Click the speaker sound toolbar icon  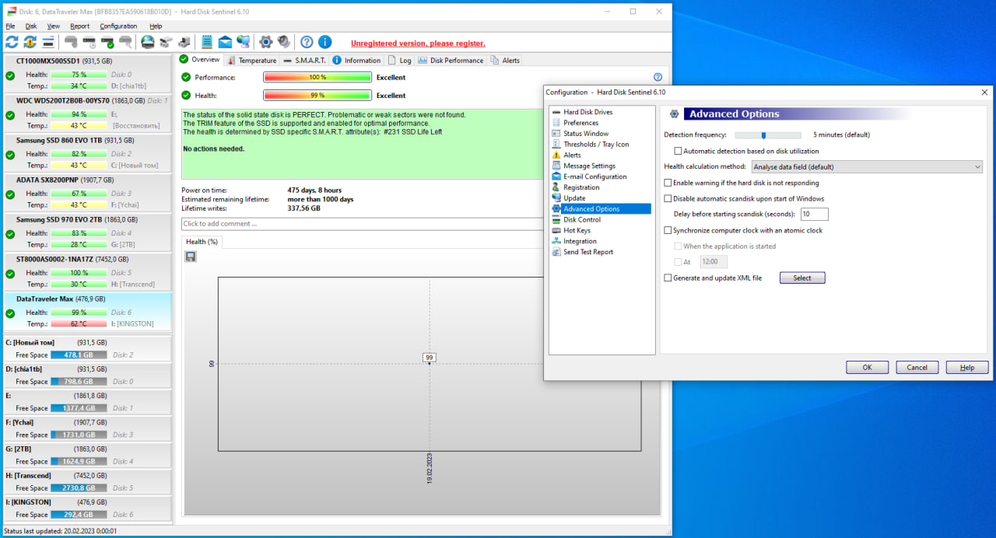pos(284,42)
